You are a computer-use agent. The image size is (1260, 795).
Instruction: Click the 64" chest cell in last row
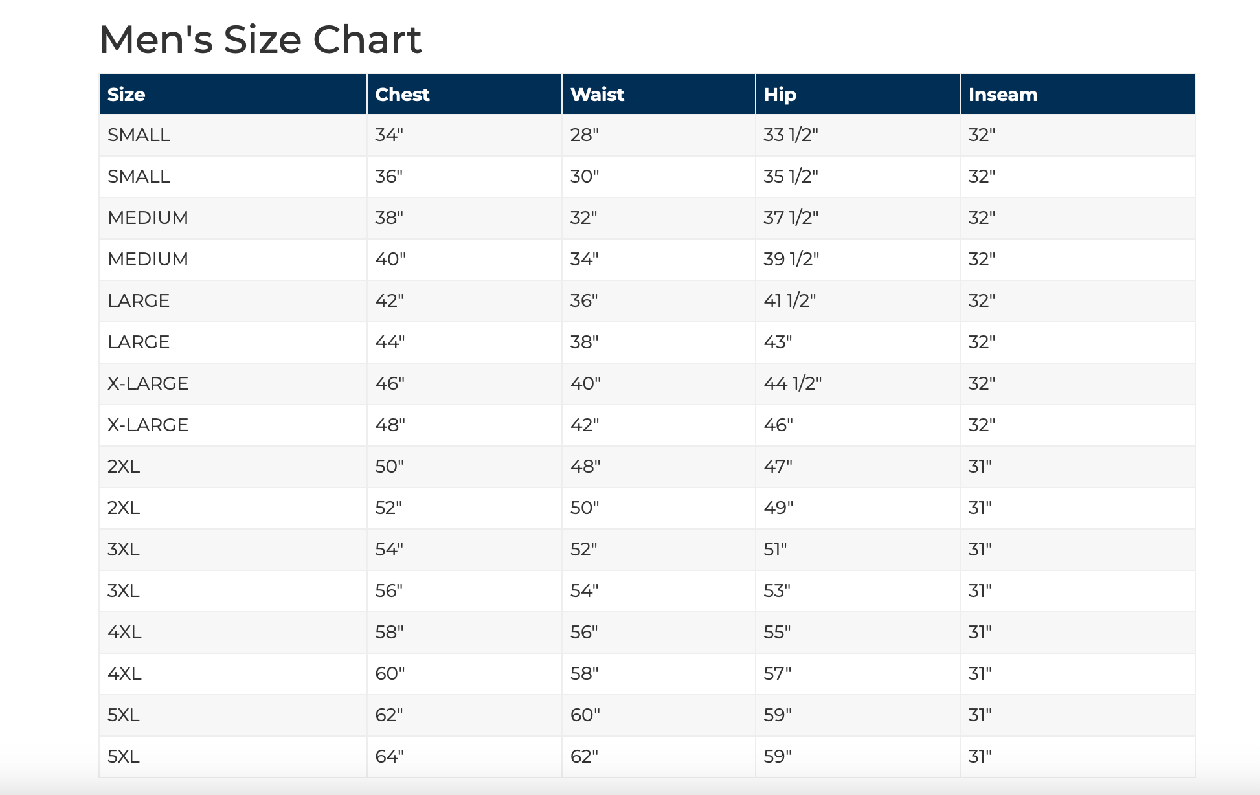click(389, 757)
